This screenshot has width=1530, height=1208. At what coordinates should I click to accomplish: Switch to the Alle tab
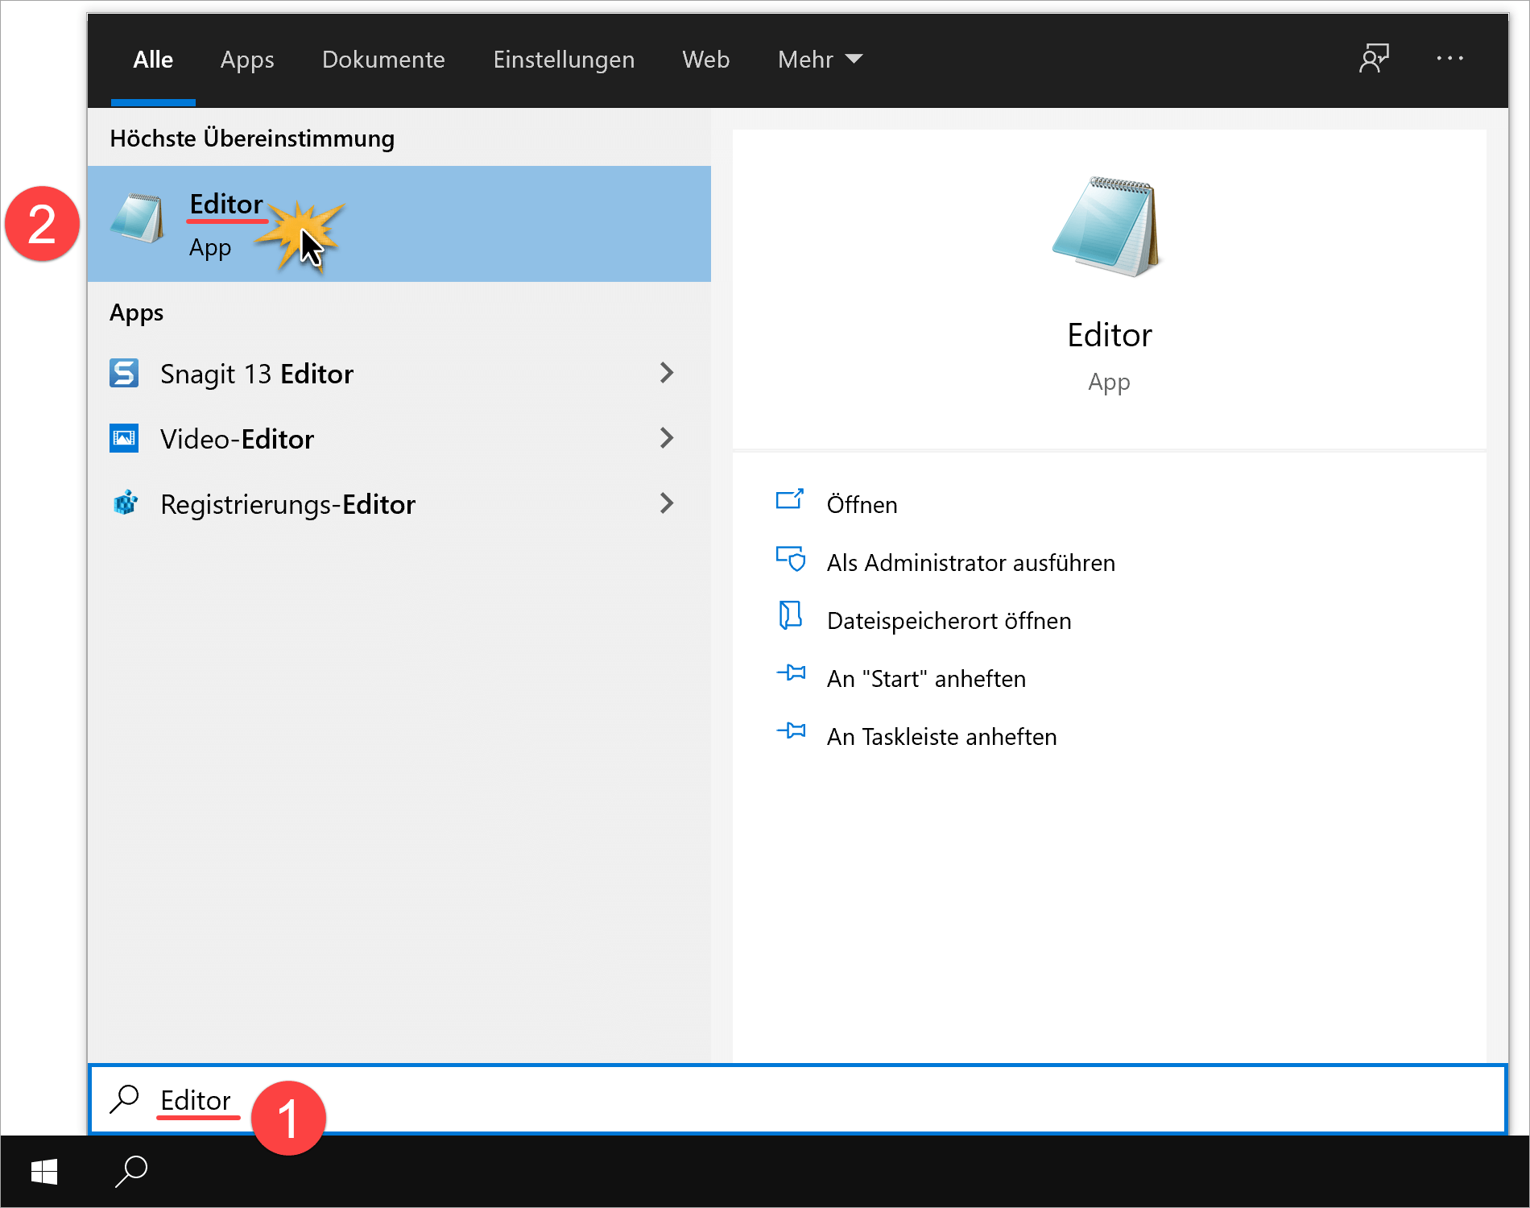pyautogui.click(x=153, y=60)
